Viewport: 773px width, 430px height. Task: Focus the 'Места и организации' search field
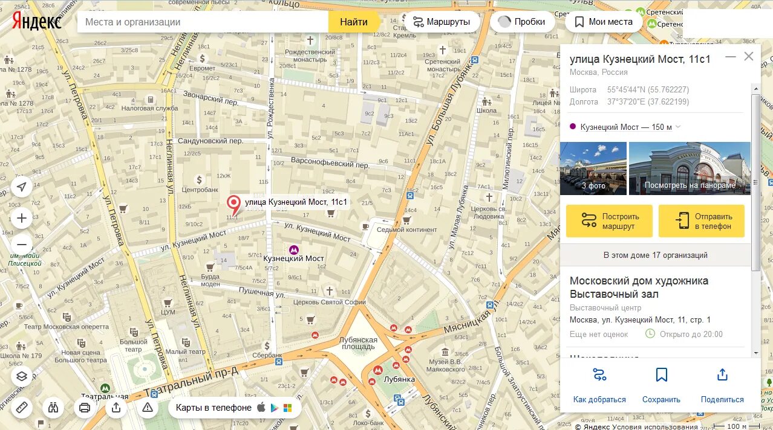203,22
